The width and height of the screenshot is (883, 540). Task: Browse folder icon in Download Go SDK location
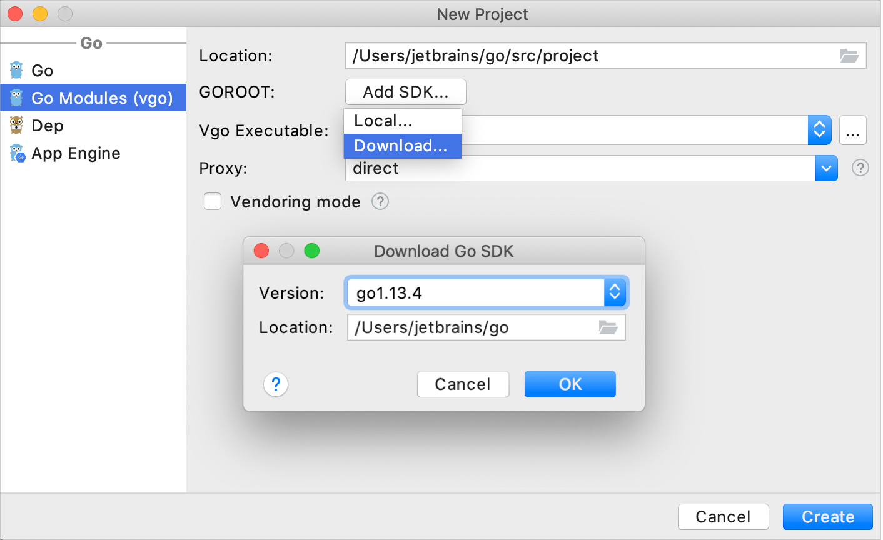608,327
